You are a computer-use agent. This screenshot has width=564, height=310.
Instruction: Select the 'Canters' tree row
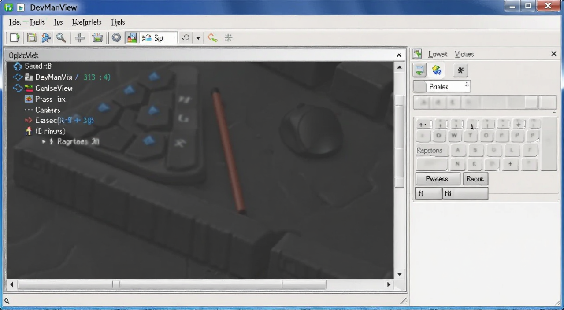coord(48,110)
